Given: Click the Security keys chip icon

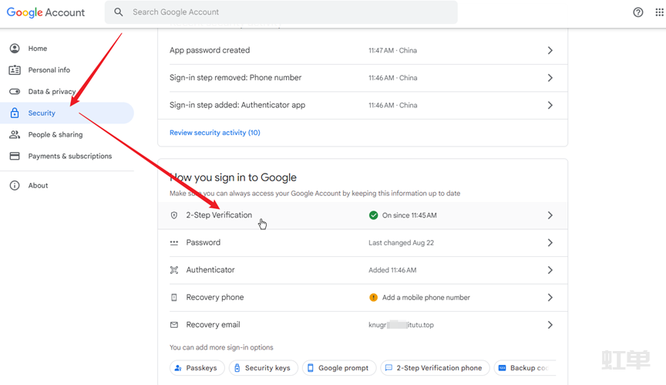Looking at the screenshot, I should pos(237,368).
